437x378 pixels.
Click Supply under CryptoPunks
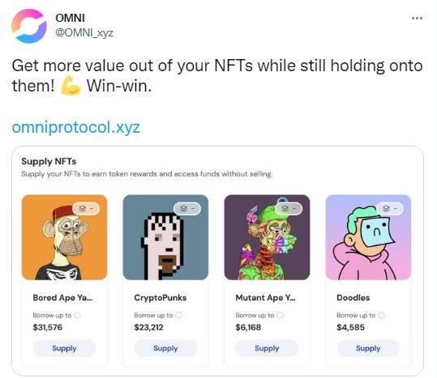165,348
